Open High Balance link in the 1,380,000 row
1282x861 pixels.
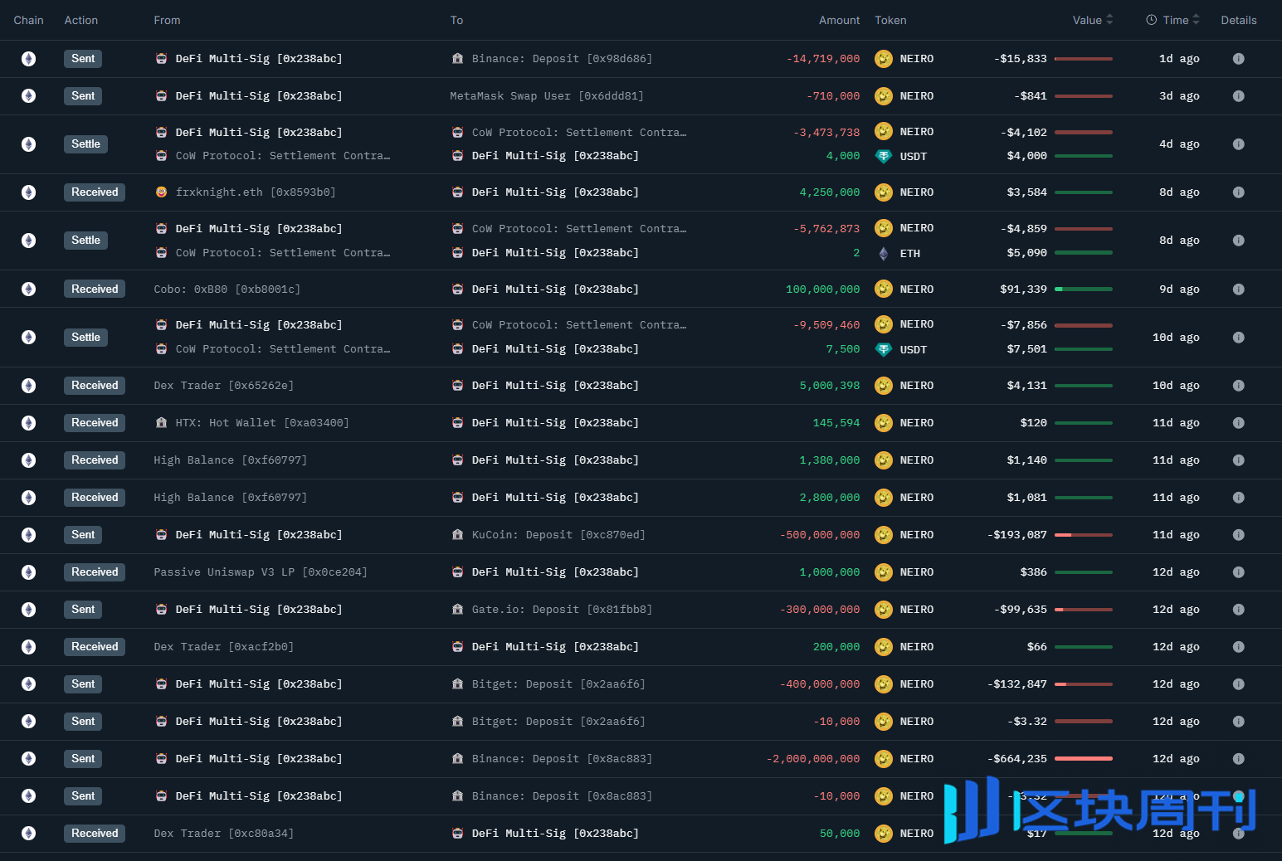click(231, 460)
